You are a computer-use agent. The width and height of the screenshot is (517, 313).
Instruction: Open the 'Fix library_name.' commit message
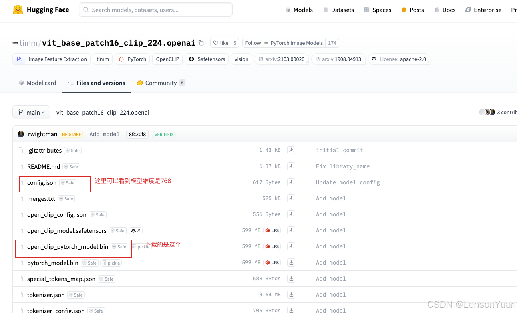[x=344, y=166]
